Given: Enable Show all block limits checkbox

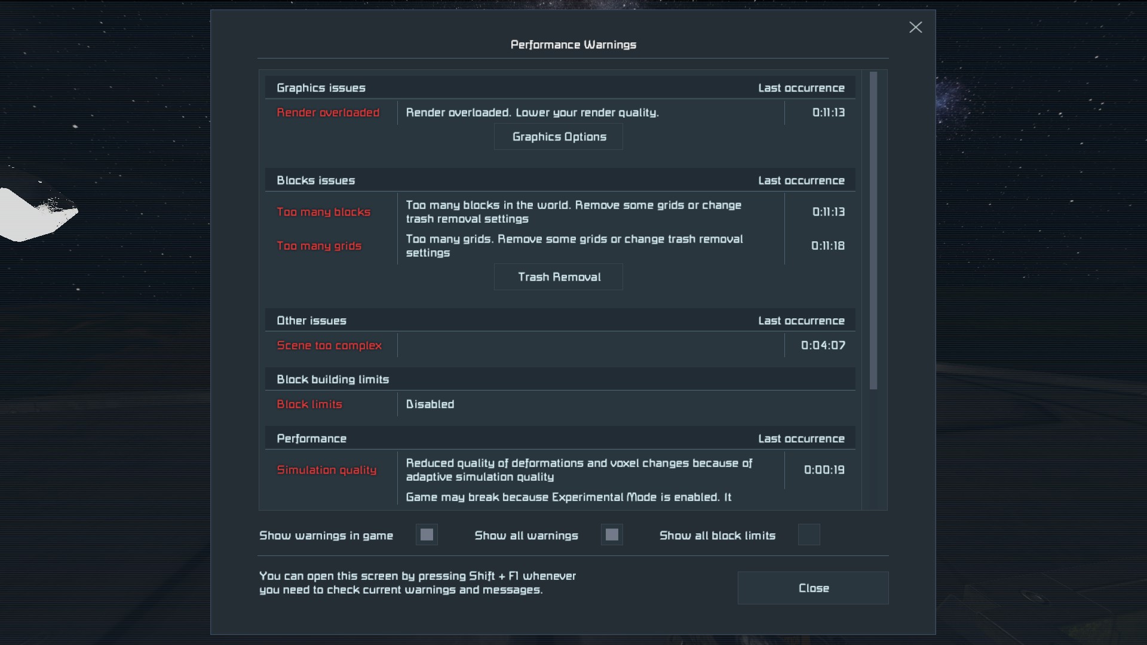Looking at the screenshot, I should click(809, 535).
